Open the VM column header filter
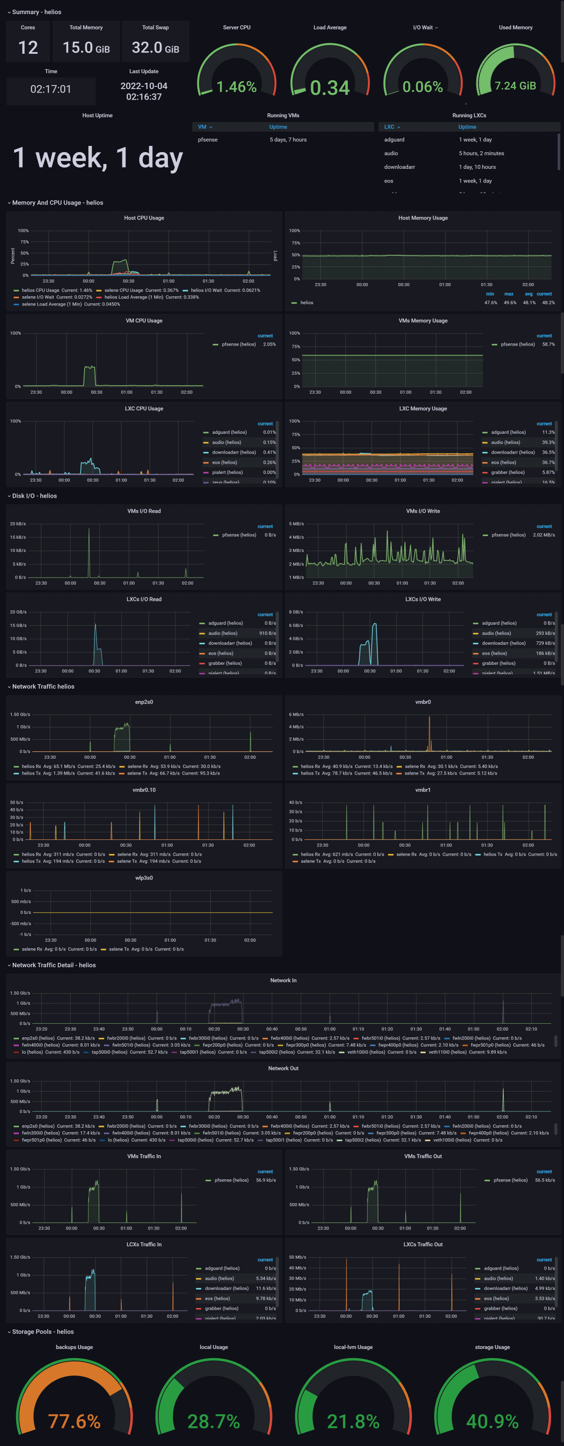This screenshot has width=564, height=1446. pos(205,127)
